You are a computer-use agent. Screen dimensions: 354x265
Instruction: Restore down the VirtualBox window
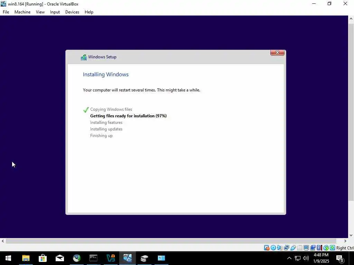coord(329,3)
